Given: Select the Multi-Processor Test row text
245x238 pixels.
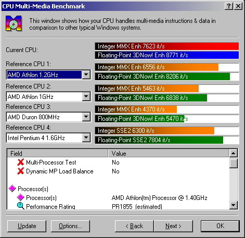Looking at the screenshot, I should point(51,162).
